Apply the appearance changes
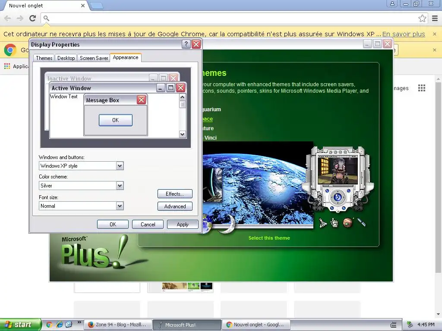The height and width of the screenshot is (331, 442). [183, 224]
